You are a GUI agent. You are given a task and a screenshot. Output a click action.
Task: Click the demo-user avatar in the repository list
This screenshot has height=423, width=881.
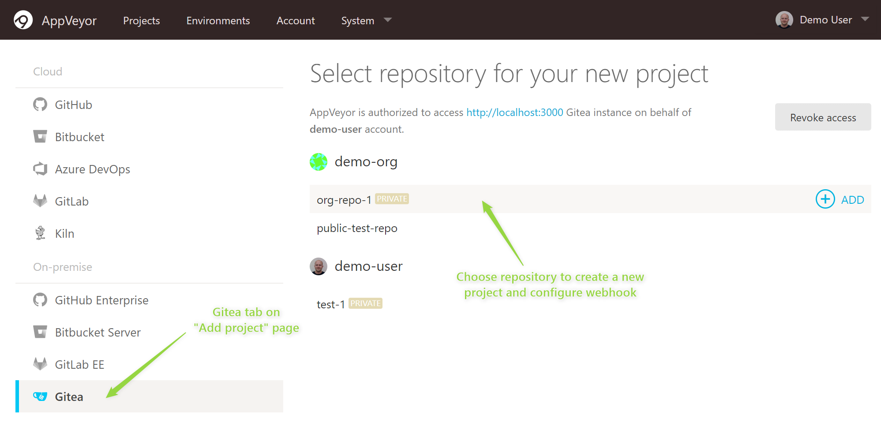click(319, 266)
